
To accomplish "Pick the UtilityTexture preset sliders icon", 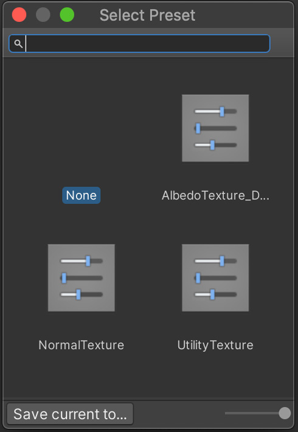I will pos(215,277).
